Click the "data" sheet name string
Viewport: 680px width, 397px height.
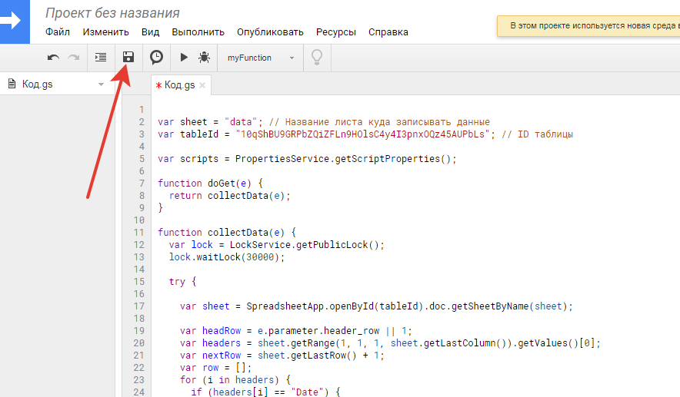[241, 122]
